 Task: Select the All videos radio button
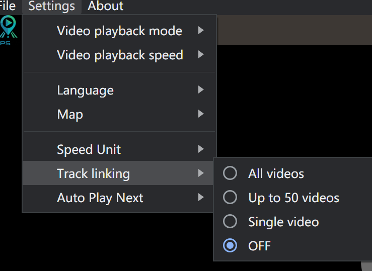[230, 173]
